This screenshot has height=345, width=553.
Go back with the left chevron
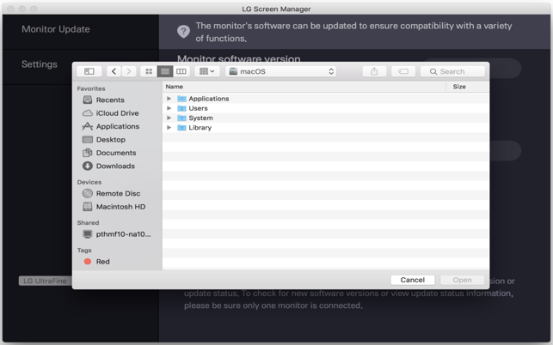click(x=114, y=71)
